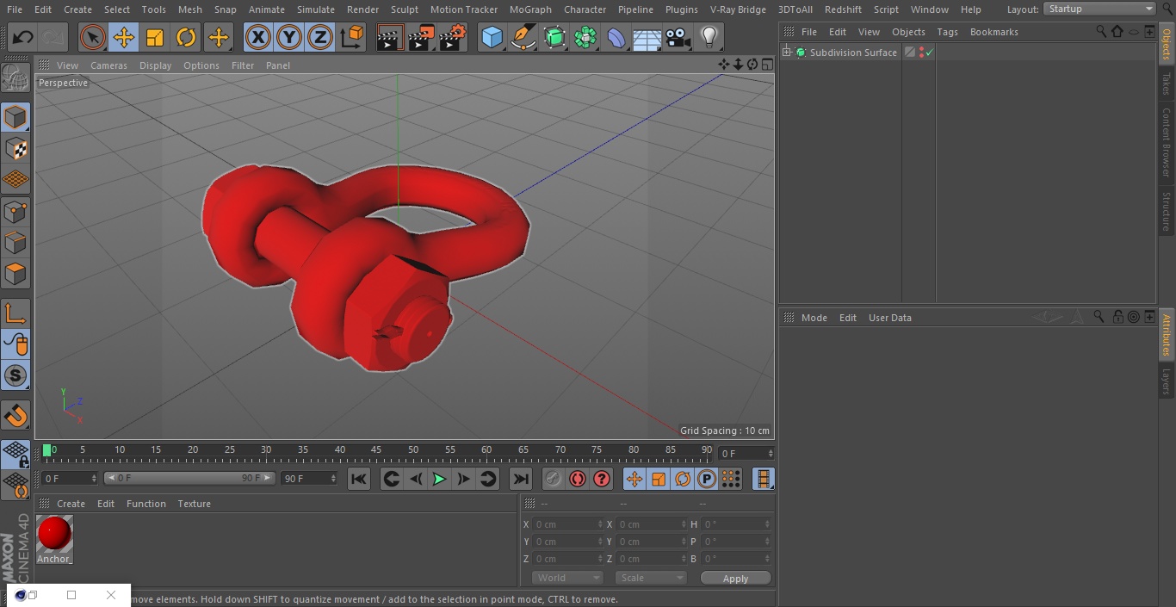Open the MoGraph menu
1176x607 pixels.
tap(530, 9)
